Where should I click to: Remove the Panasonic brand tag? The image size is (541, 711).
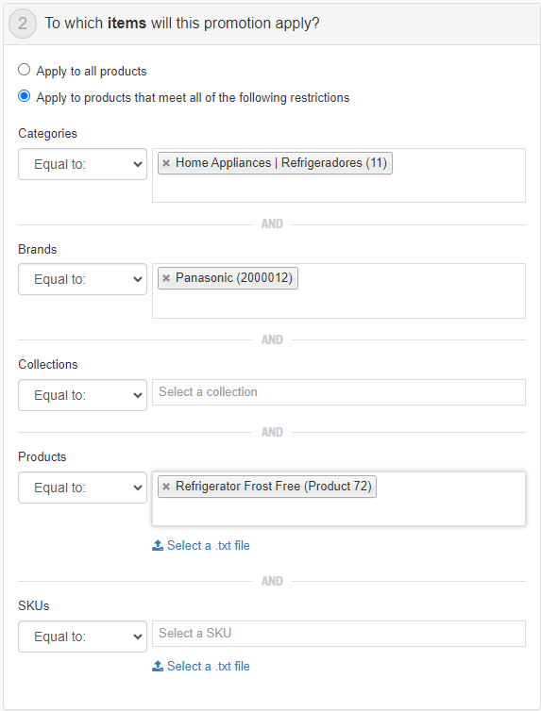coord(166,278)
